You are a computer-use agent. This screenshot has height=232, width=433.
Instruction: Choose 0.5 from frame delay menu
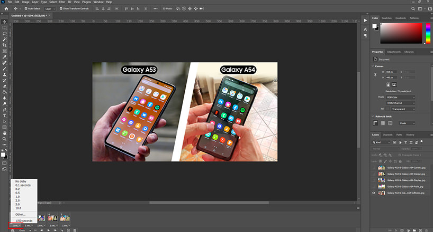coord(17,193)
